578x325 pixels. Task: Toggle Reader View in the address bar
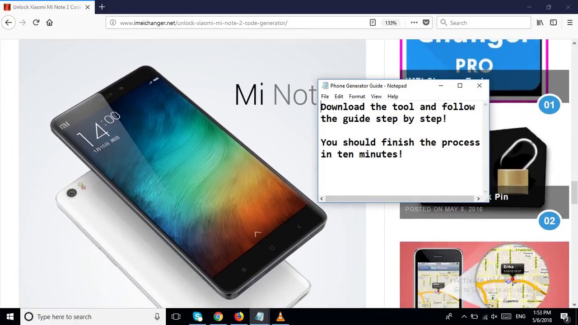pos(373,23)
